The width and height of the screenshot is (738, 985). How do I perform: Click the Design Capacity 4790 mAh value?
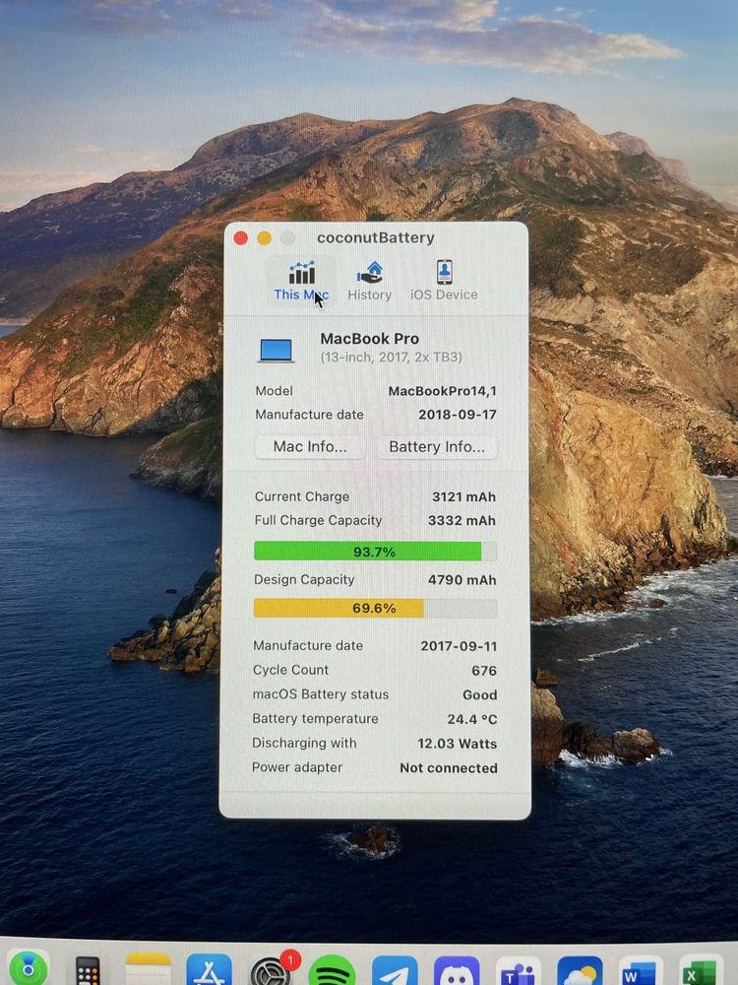[x=461, y=580]
